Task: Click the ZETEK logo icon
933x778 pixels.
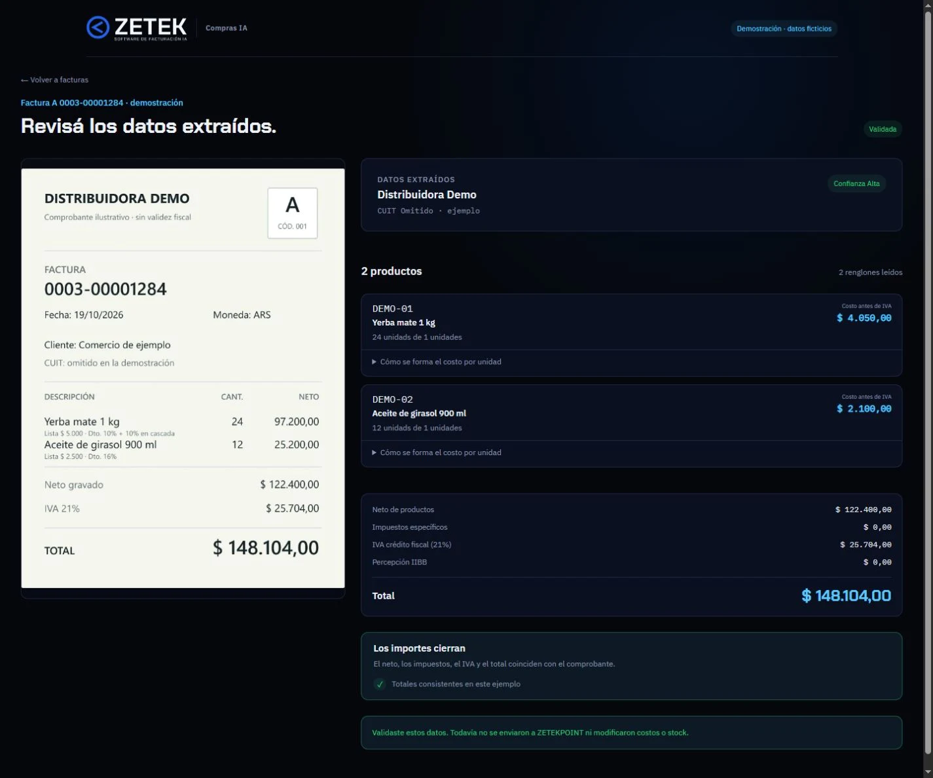Action: click(98, 28)
